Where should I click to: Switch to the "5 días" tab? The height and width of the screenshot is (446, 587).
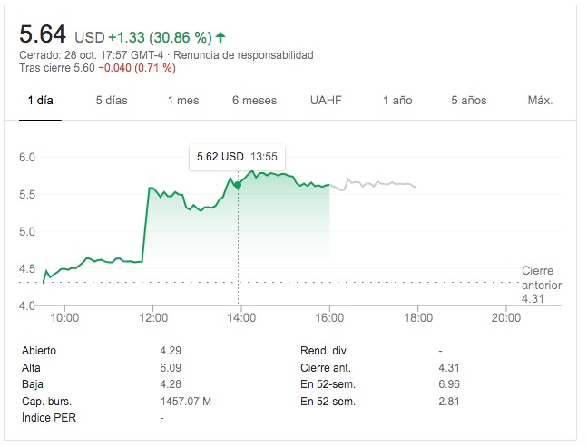click(112, 100)
